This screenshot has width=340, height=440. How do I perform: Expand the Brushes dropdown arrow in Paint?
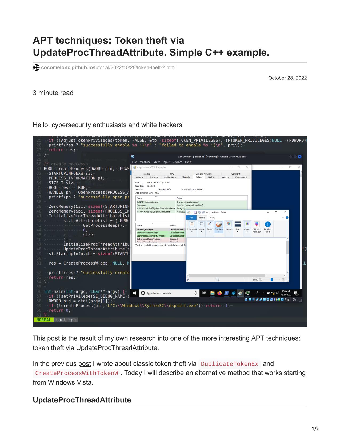tap(219, 232)
